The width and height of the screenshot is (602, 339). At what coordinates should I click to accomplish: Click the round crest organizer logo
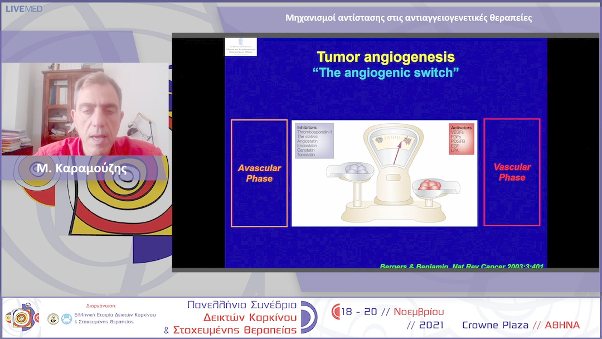coord(53,319)
